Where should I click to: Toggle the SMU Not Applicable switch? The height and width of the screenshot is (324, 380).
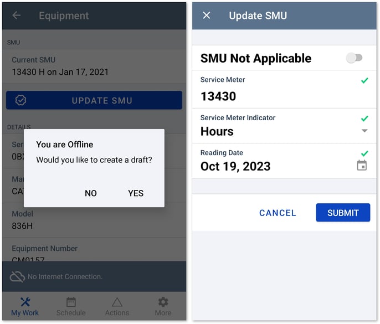pyautogui.click(x=354, y=58)
